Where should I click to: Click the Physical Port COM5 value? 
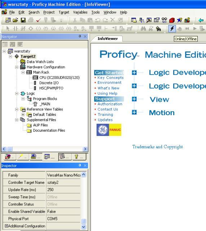coord(63,219)
